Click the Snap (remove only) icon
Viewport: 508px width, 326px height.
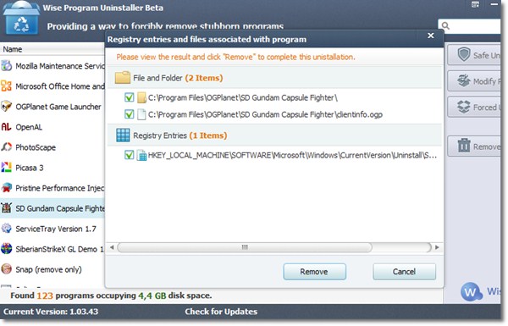(x=6, y=269)
